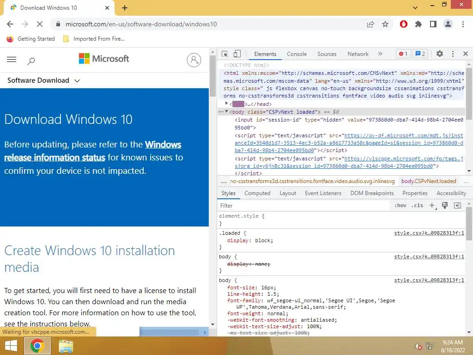Add new style rule plus icon

(432, 206)
